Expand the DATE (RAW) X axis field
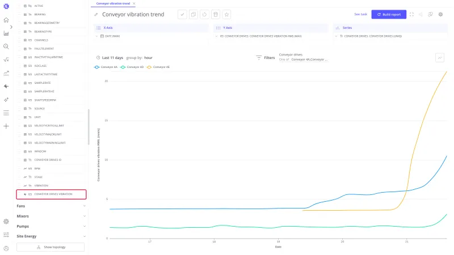 tap(96, 36)
